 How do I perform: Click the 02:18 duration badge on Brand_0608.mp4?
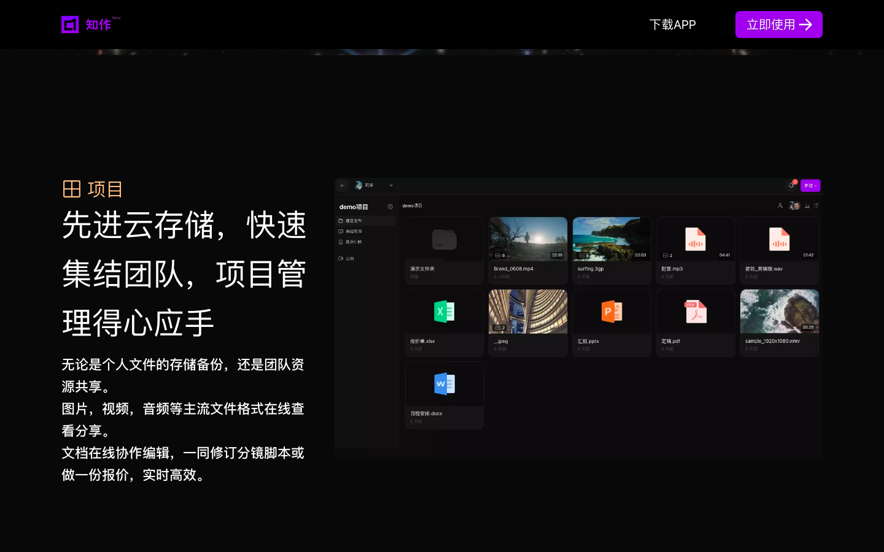(x=557, y=255)
